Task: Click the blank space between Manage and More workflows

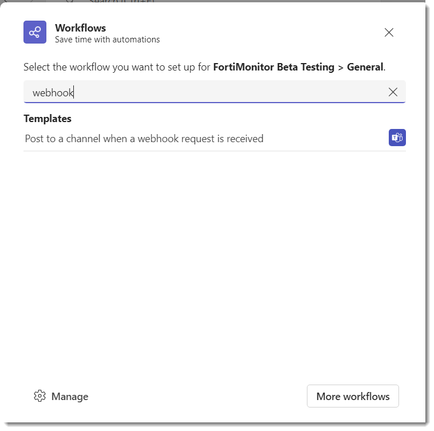Action: point(198,396)
